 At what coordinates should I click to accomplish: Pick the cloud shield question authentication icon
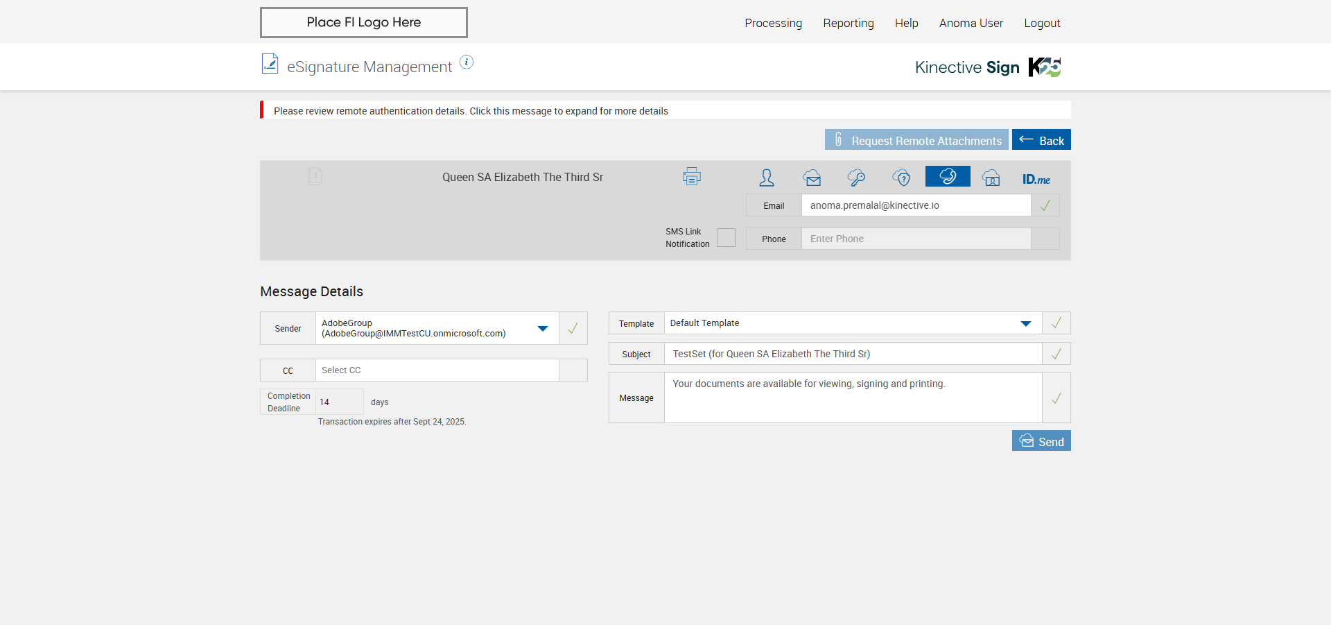(x=901, y=178)
